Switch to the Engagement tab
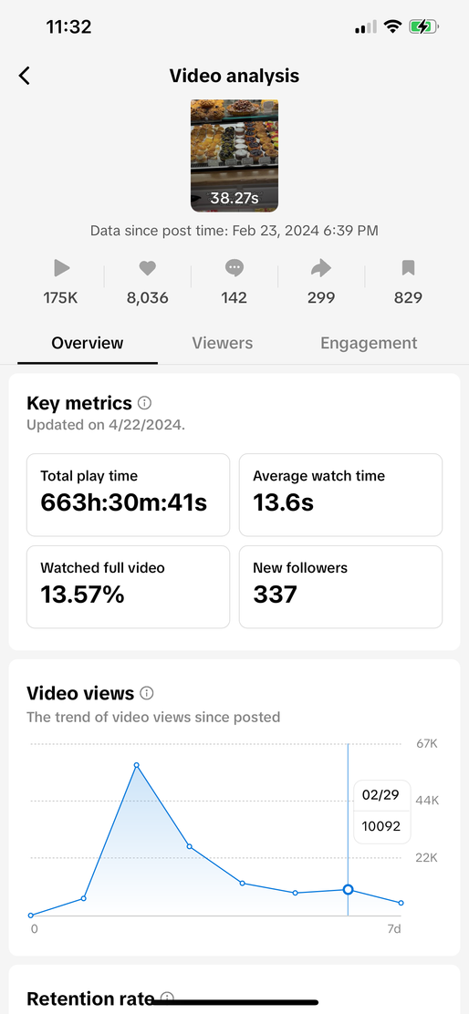The width and height of the screenshot is (469, 1014). pos(369,343)
